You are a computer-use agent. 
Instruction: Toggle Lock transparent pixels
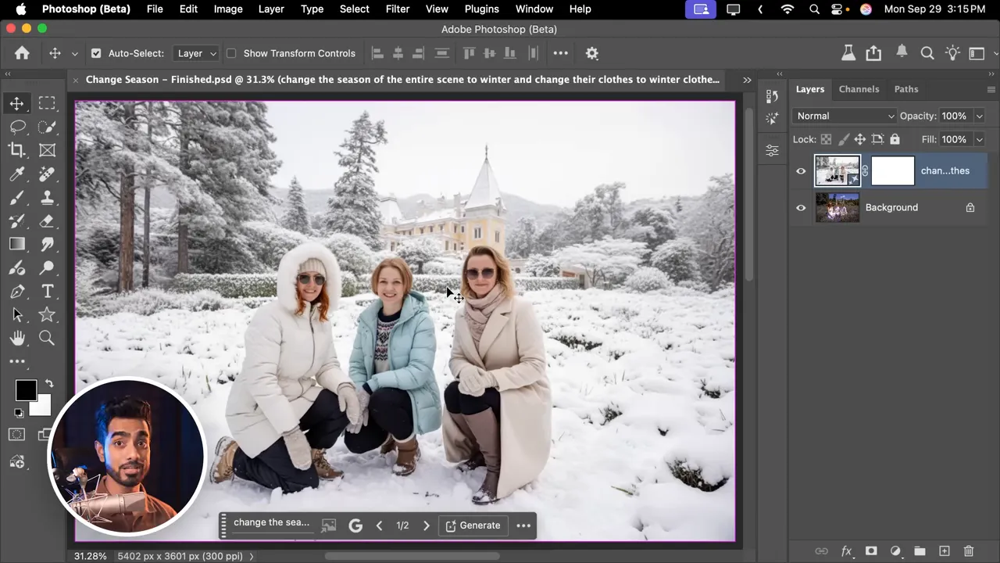[826, 139]
